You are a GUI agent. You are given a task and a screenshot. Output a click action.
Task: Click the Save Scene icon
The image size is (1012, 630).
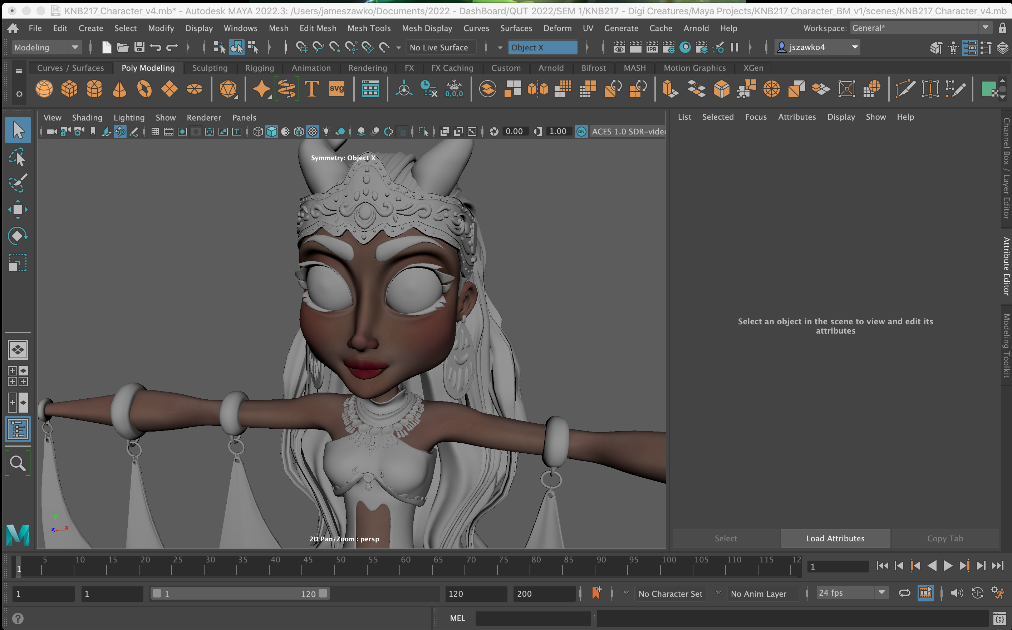coord(139,48)
